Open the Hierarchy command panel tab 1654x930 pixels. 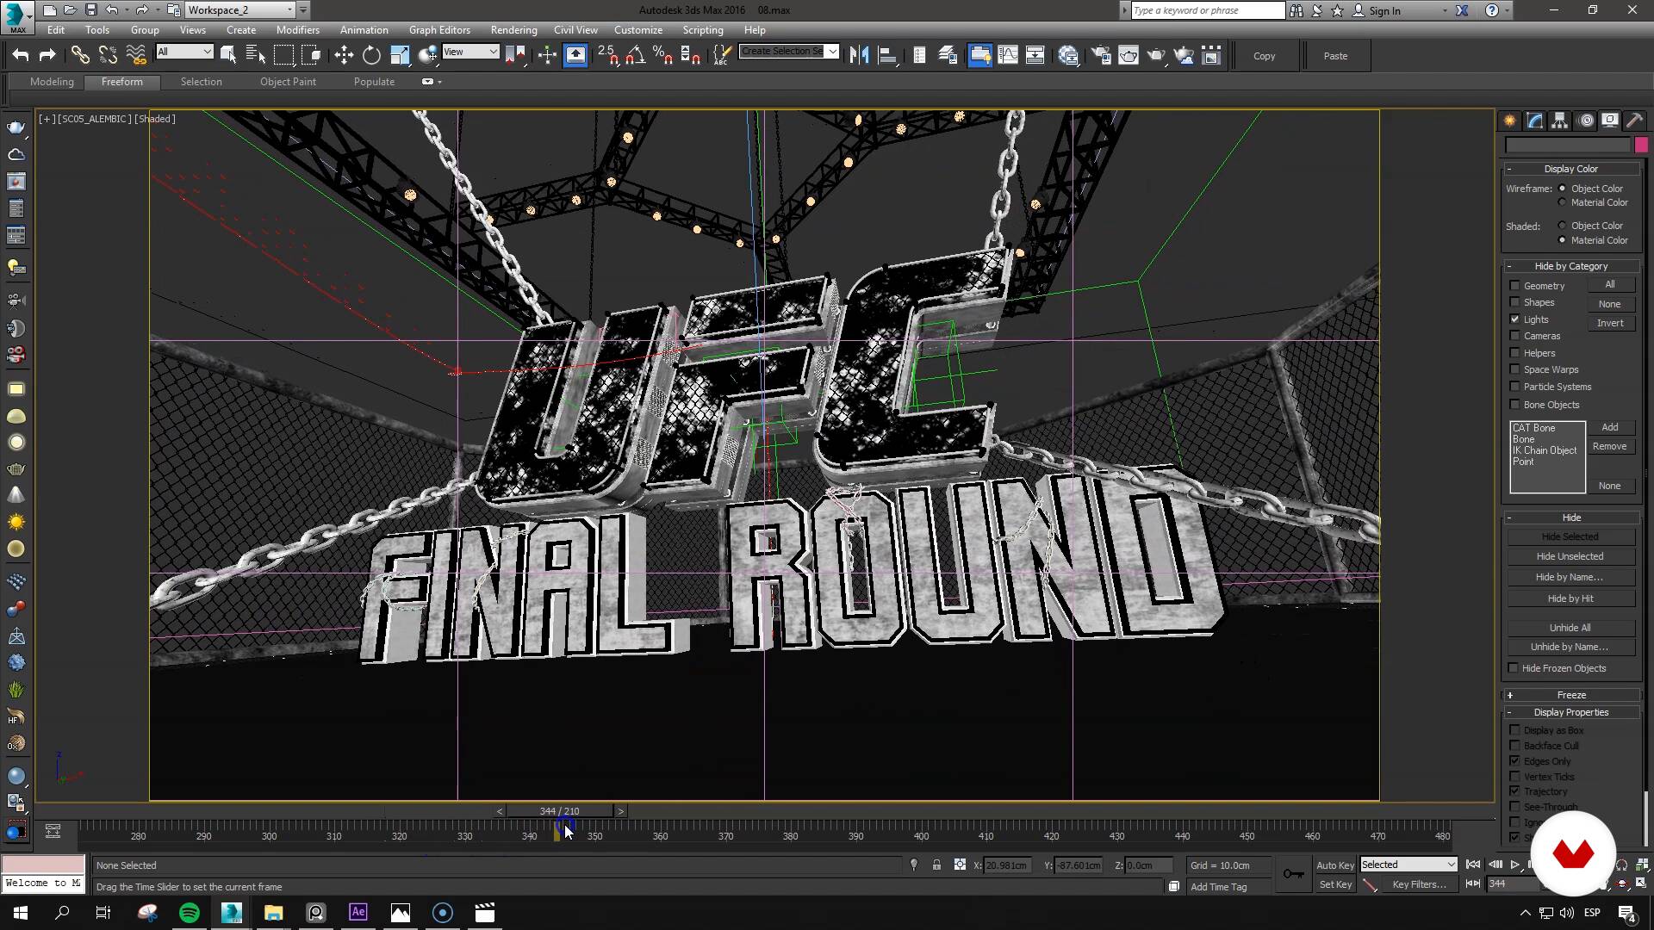[1559, 121]
